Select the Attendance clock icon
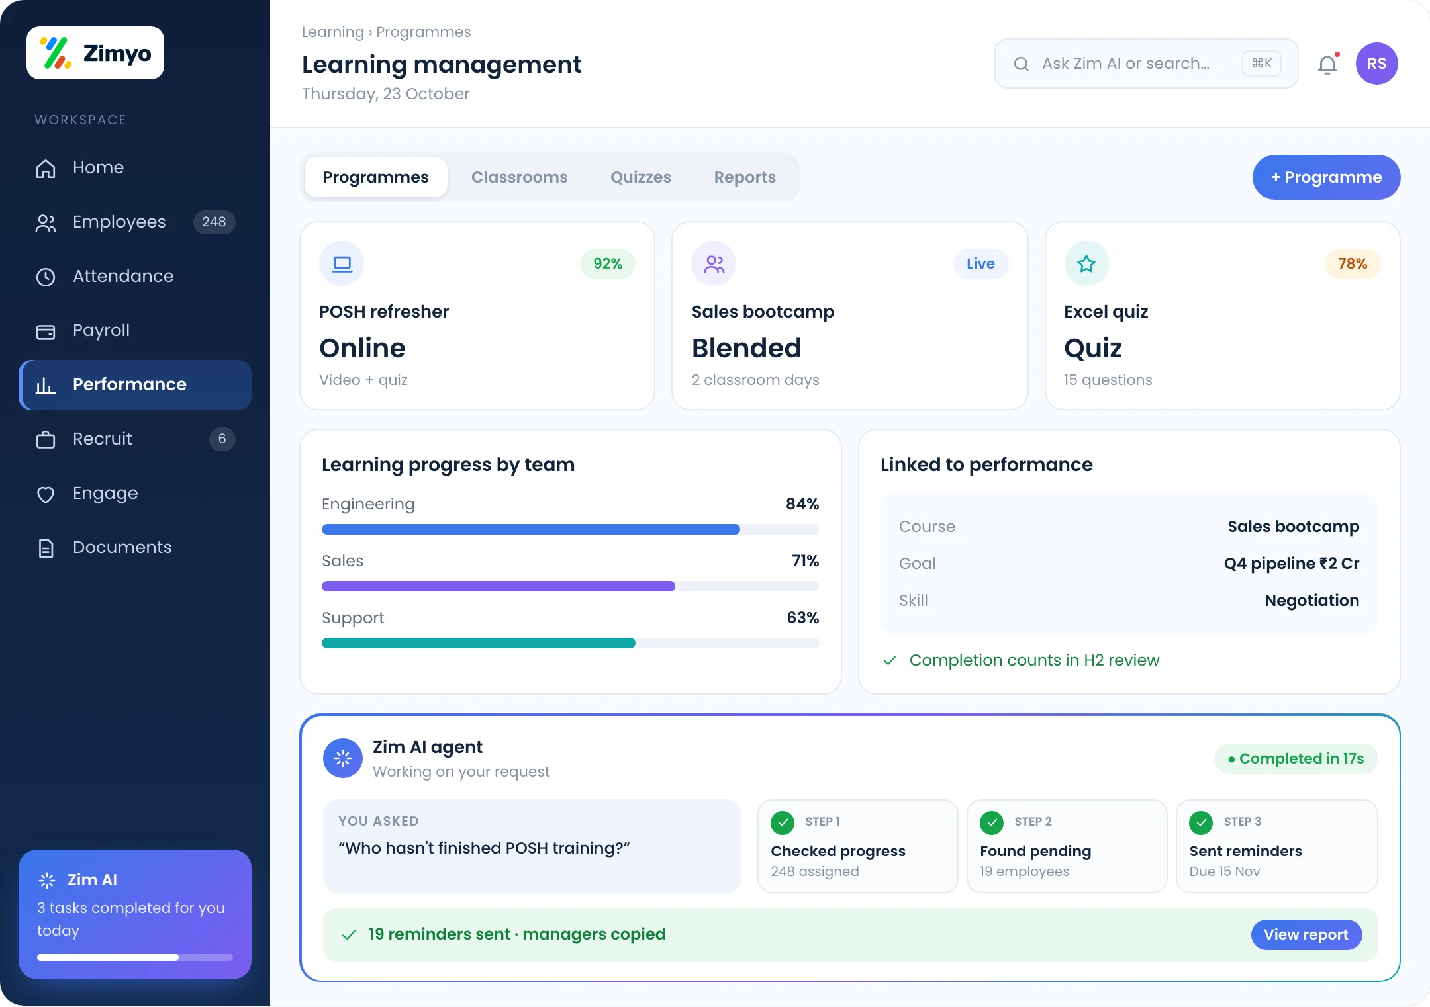 pos(46,277)
